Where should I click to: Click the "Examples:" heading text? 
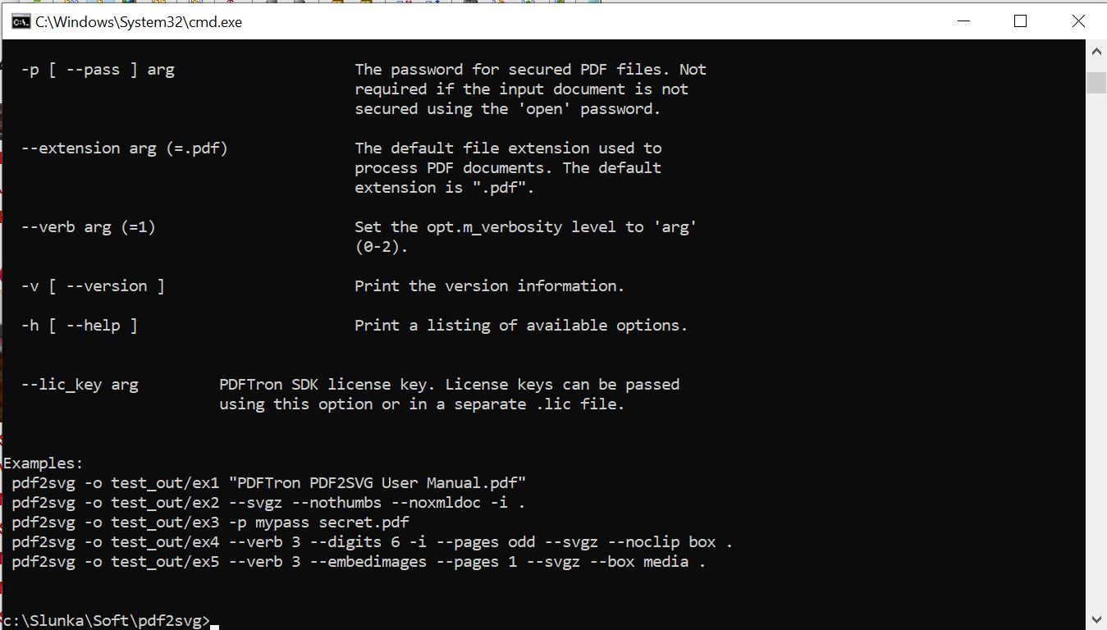43,463
